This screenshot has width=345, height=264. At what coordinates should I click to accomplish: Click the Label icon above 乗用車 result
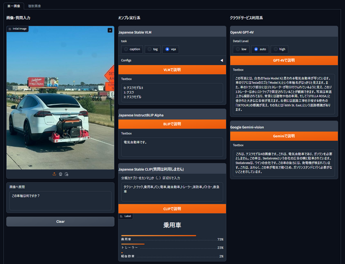(122, 216)
